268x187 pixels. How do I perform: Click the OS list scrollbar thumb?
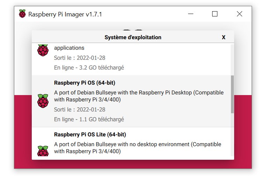tap(232, 94)
